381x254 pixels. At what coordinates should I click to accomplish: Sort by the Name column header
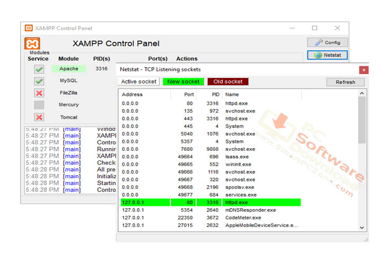pos(262,95)
